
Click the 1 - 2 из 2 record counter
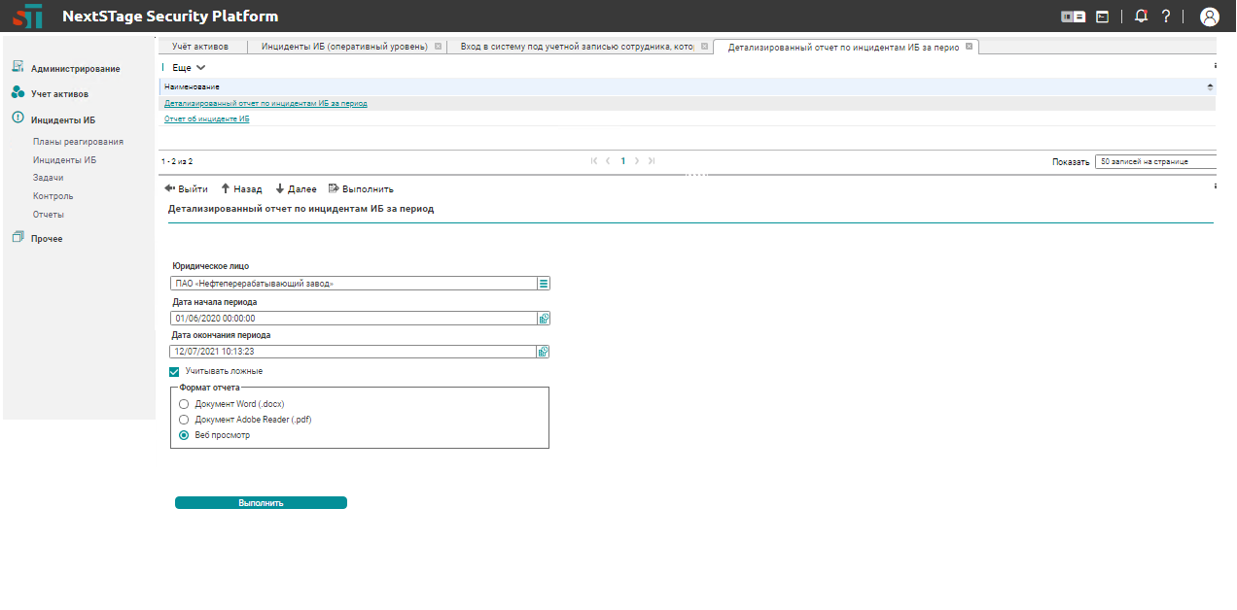tap(177, 161)
